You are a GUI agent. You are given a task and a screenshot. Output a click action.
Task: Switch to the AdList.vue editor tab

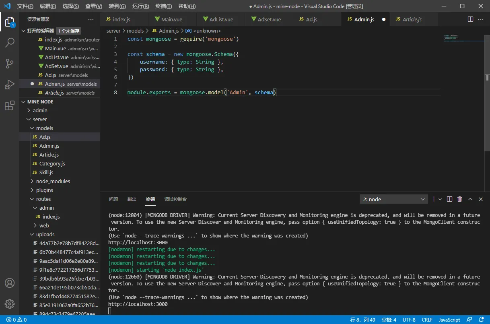(x=221, y=19)
